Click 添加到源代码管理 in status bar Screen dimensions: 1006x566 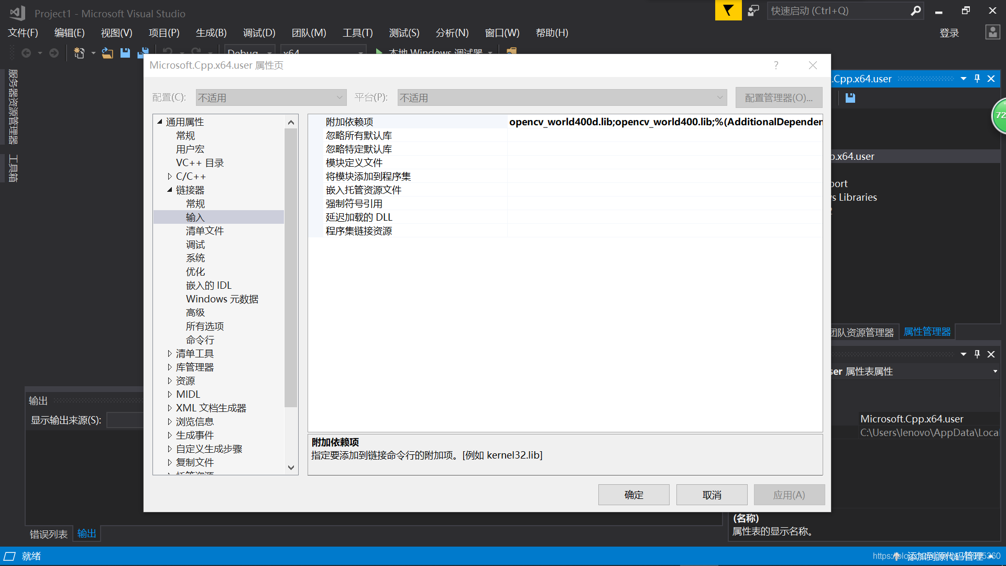tap(945, 556)
